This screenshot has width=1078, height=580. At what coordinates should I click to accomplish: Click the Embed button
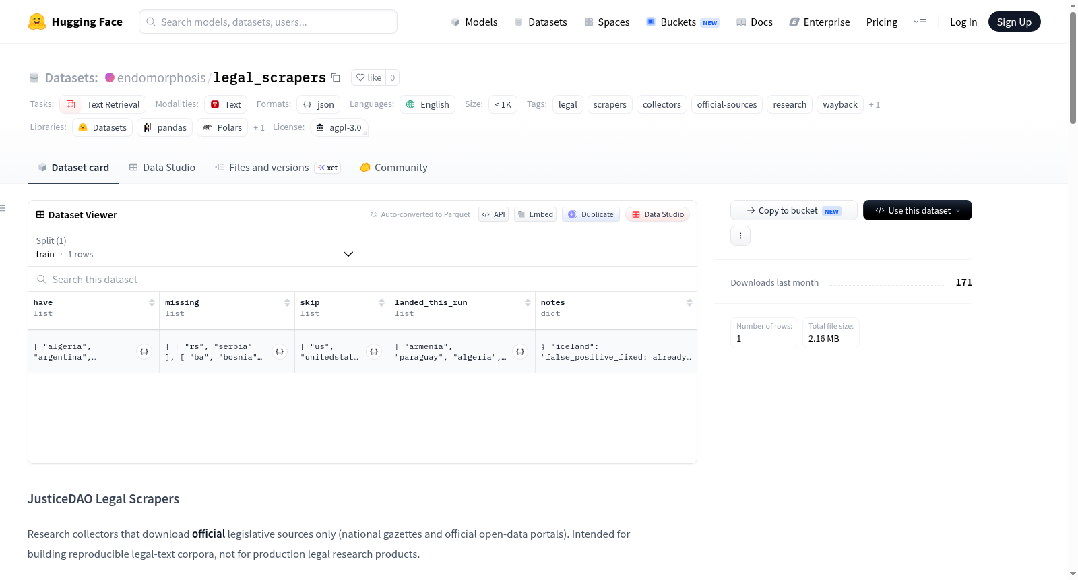[535, 214]
